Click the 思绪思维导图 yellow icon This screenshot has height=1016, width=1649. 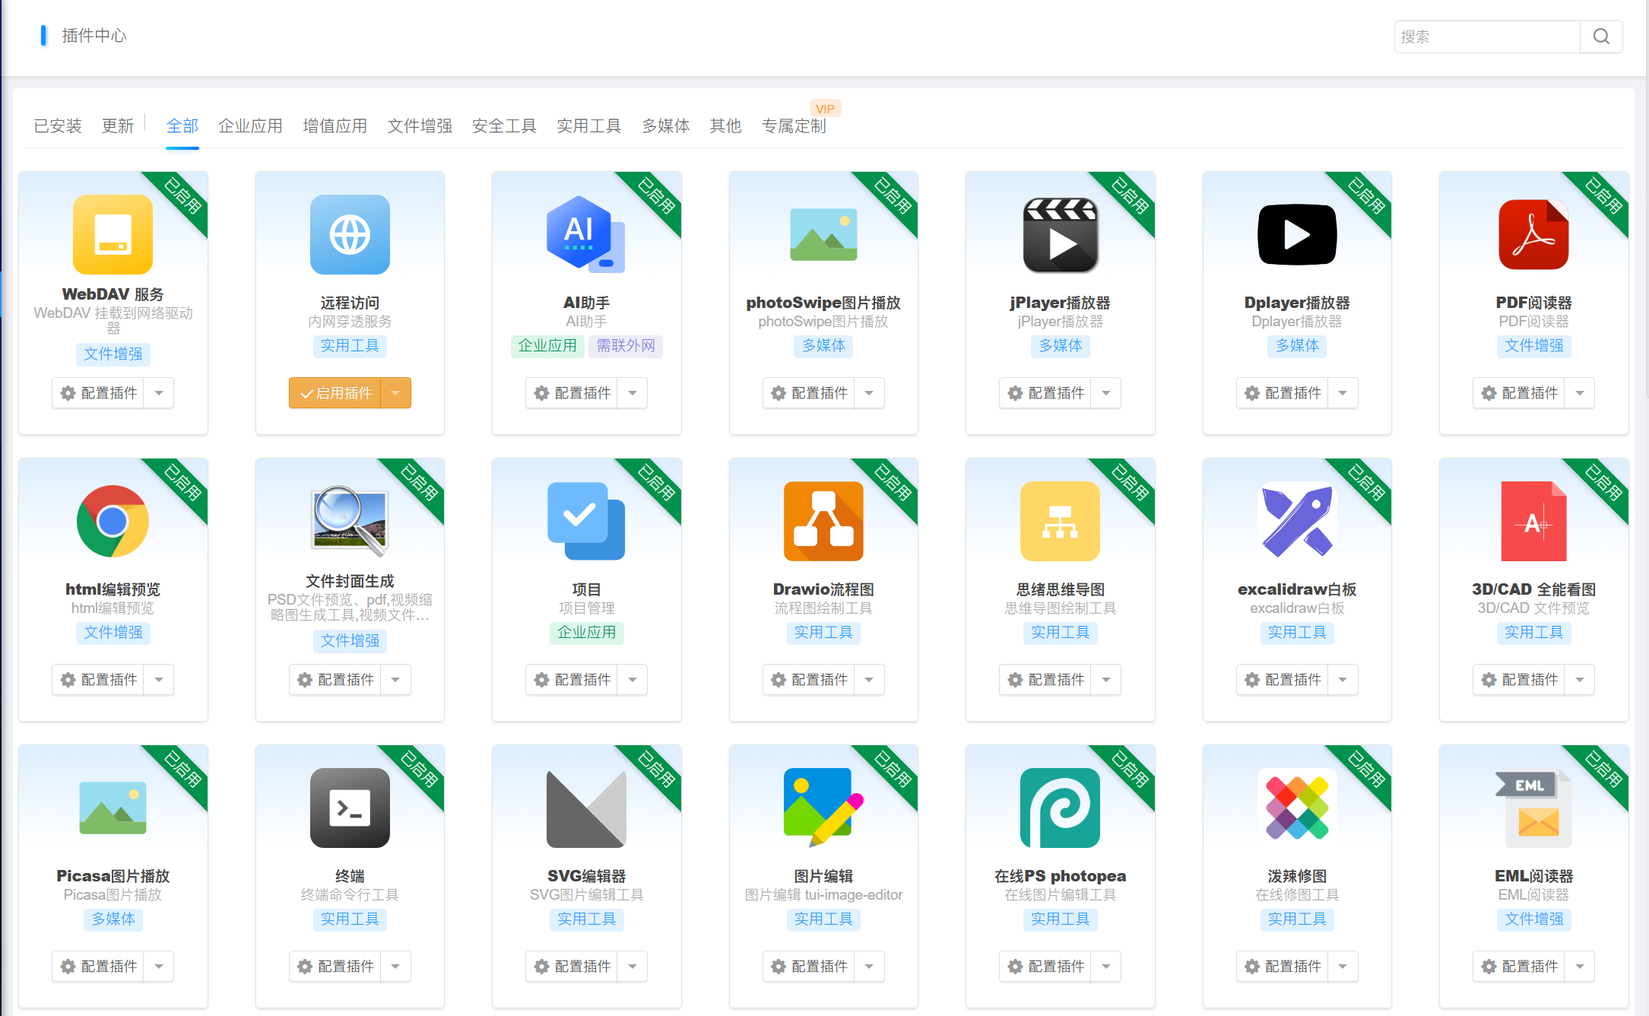[1061, 521]
